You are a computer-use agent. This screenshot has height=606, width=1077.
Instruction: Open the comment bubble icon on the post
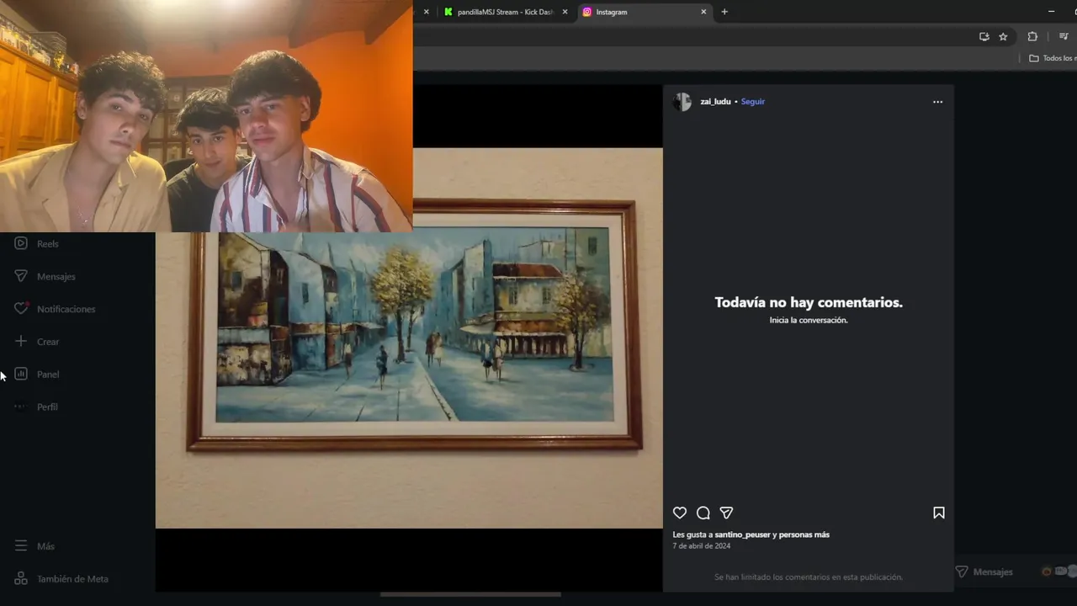tap(703, 513)
